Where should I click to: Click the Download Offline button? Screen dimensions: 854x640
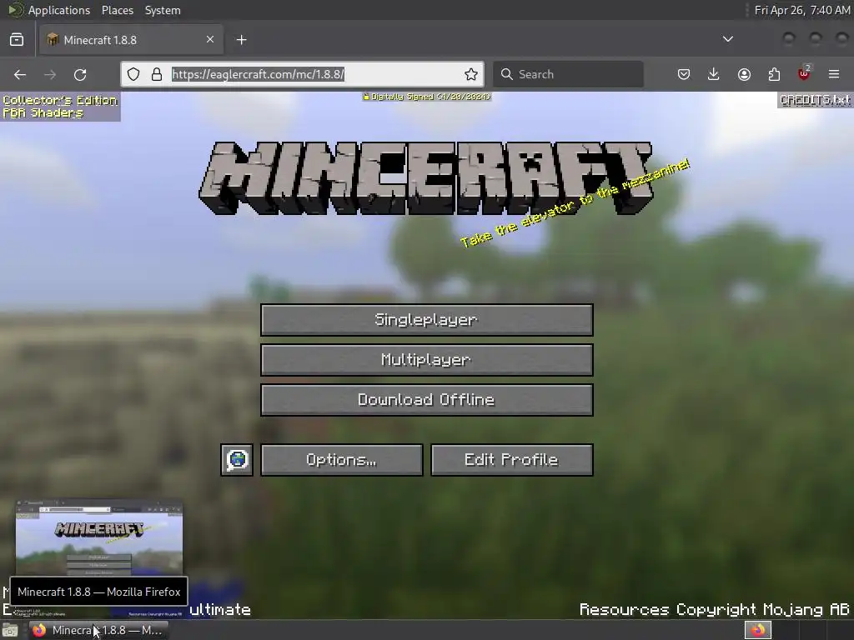(426, 400)
